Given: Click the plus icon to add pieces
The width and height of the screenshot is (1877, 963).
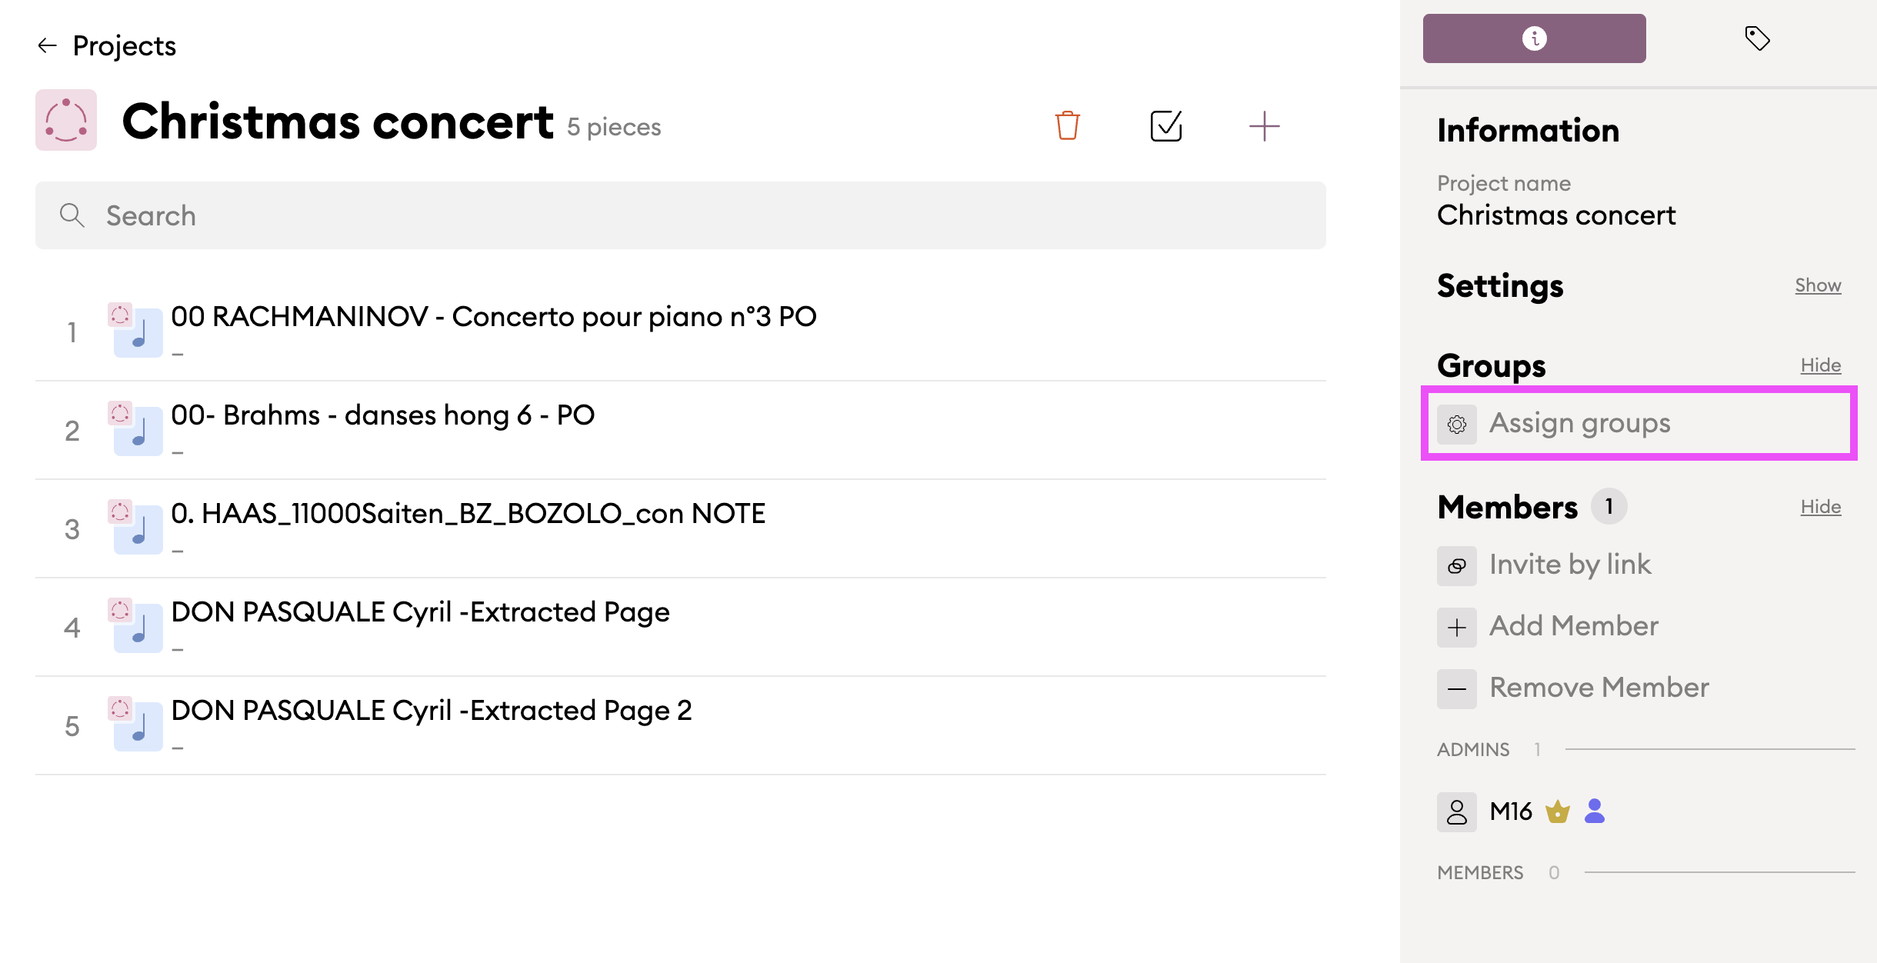Looking at the screenshot, I should point(1264,125).
